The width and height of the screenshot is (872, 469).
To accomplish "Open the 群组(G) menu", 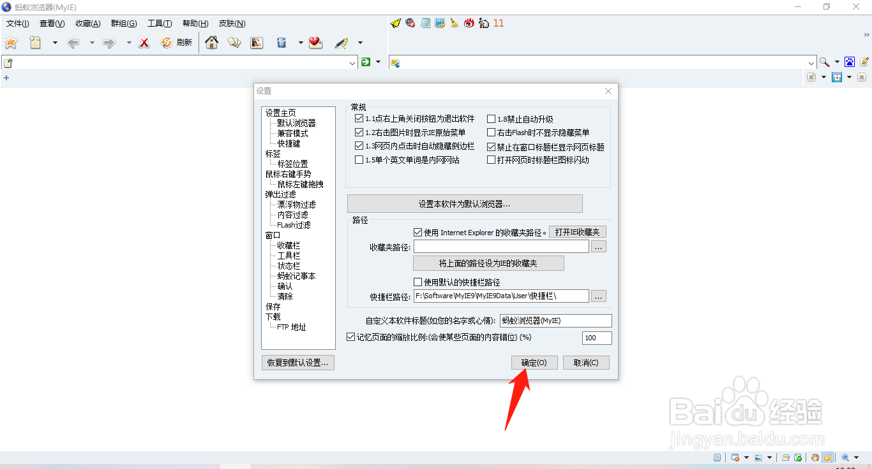I will click(x=124, y=24).
